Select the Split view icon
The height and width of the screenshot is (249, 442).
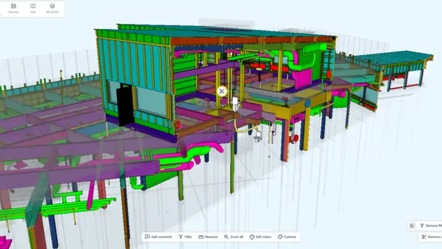coord(33,8)
